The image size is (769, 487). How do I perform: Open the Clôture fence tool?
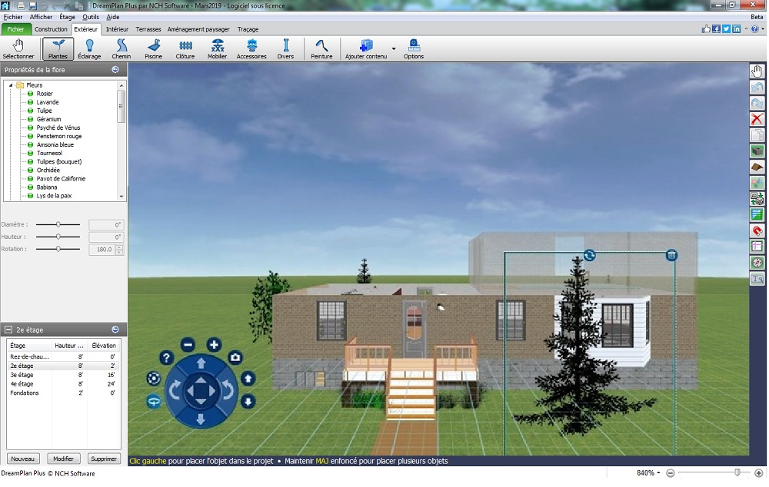(x=185, y=49)
